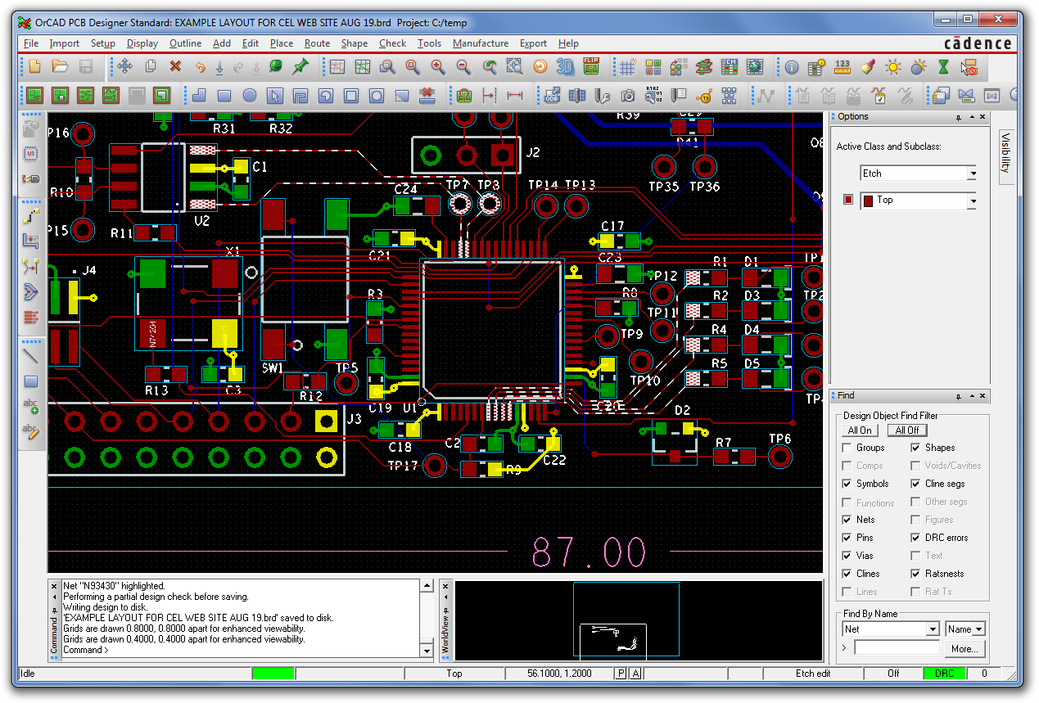Click the Copy tool icon
Viewport: 1039px width, 703px height.
coord(151,66)
